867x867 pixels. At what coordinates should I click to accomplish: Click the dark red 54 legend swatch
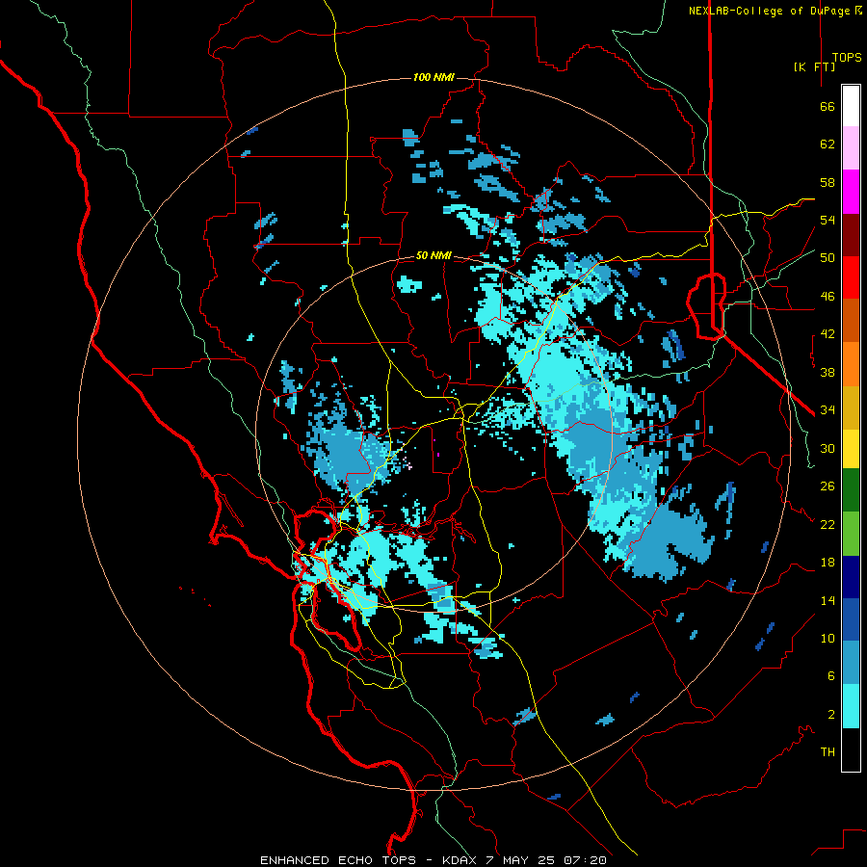(851, 234)
